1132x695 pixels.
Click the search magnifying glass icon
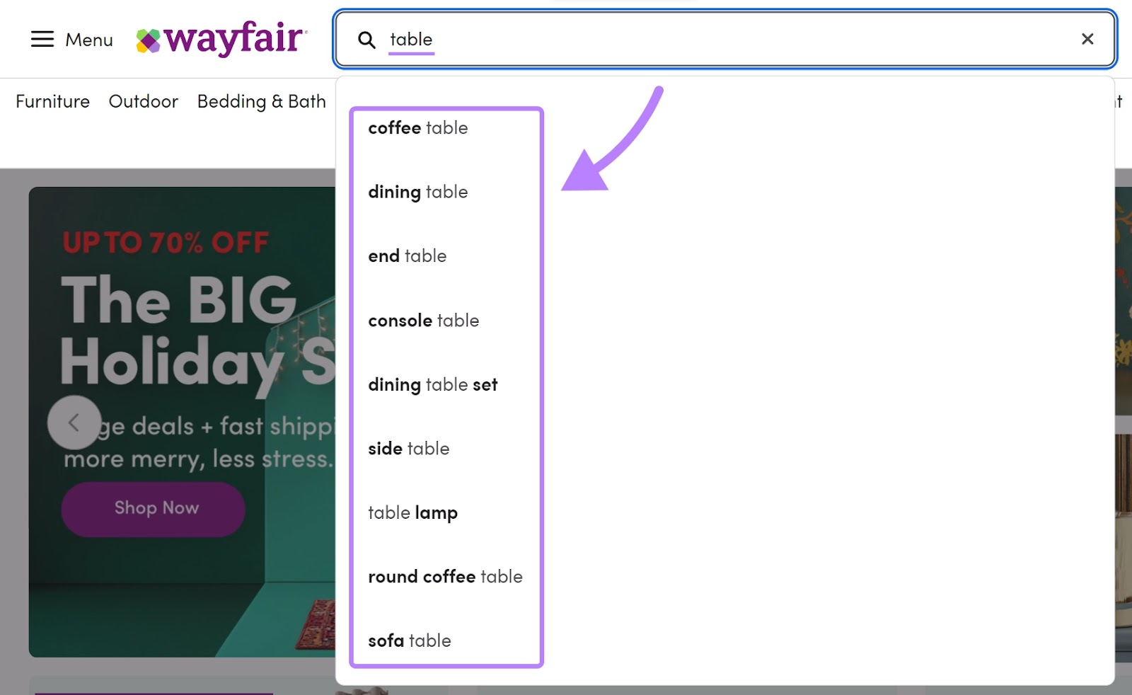coord(366,40)
